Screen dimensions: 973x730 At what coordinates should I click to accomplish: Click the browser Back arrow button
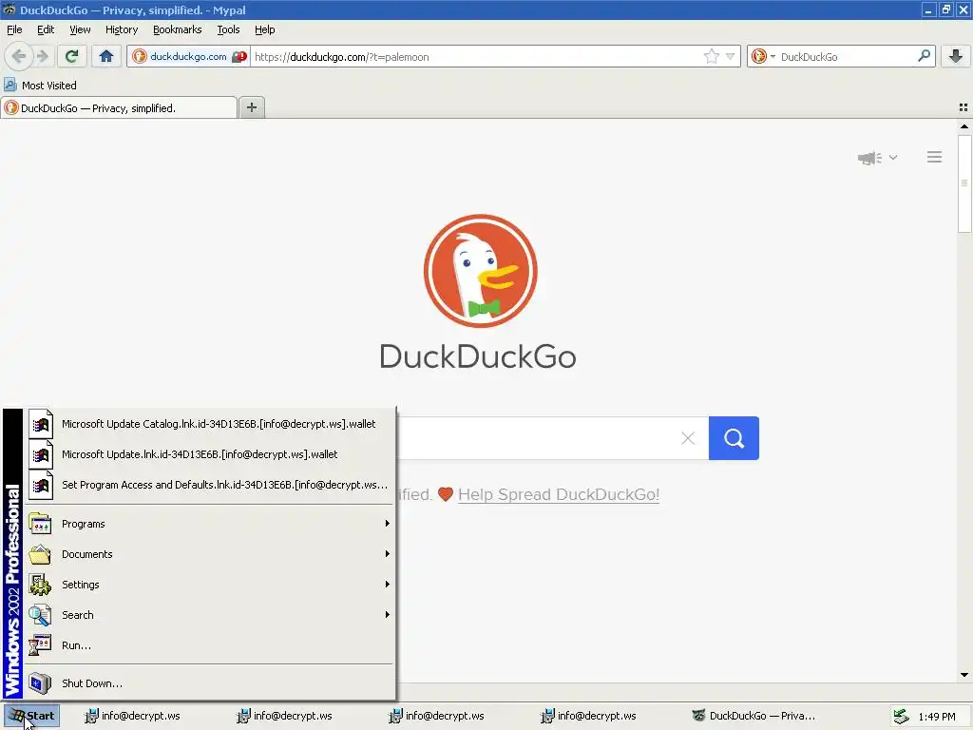click(x=18, y=56)
